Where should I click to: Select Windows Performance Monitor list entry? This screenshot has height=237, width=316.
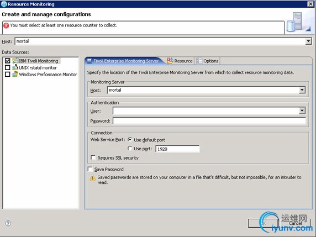click(x=48, y=75)
